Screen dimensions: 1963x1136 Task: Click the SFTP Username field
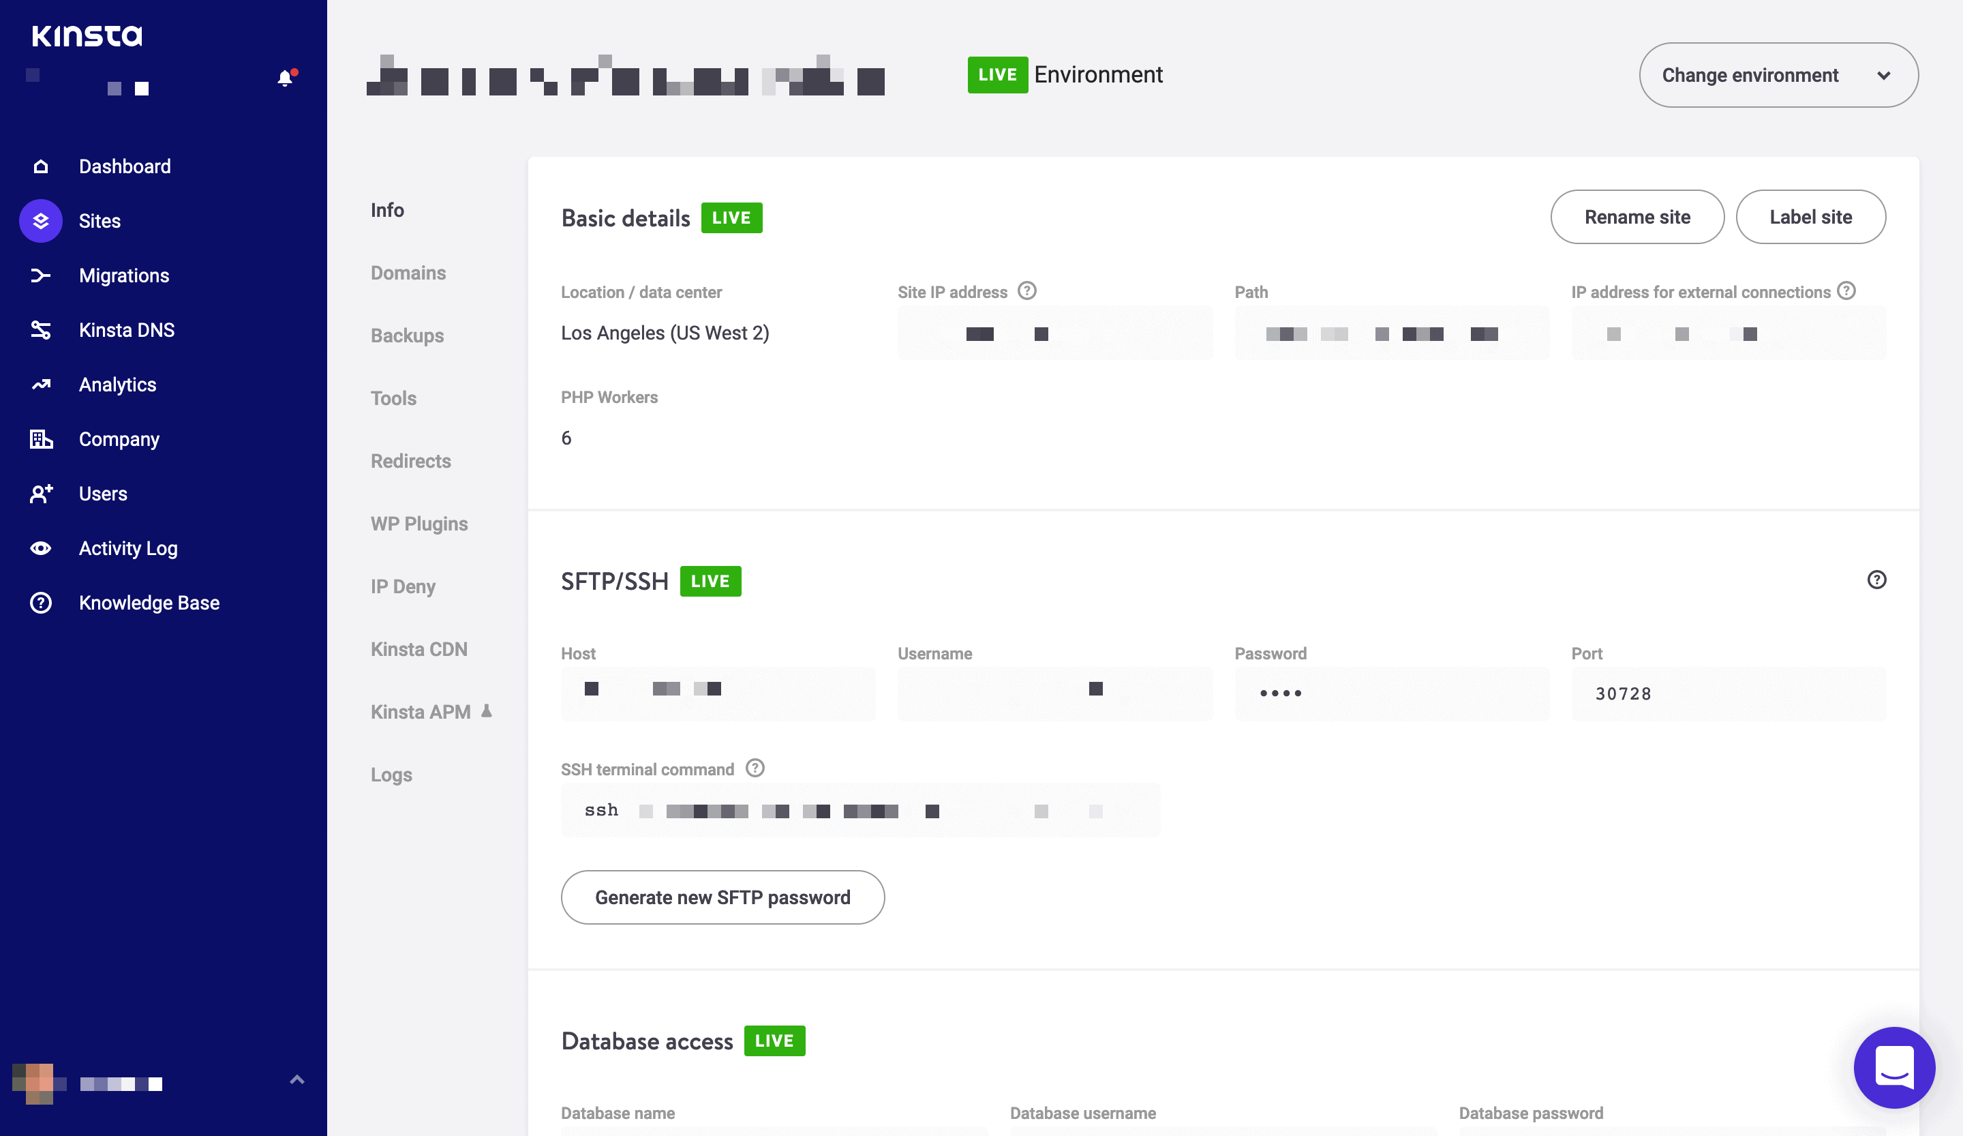[x=1054, y=693]
